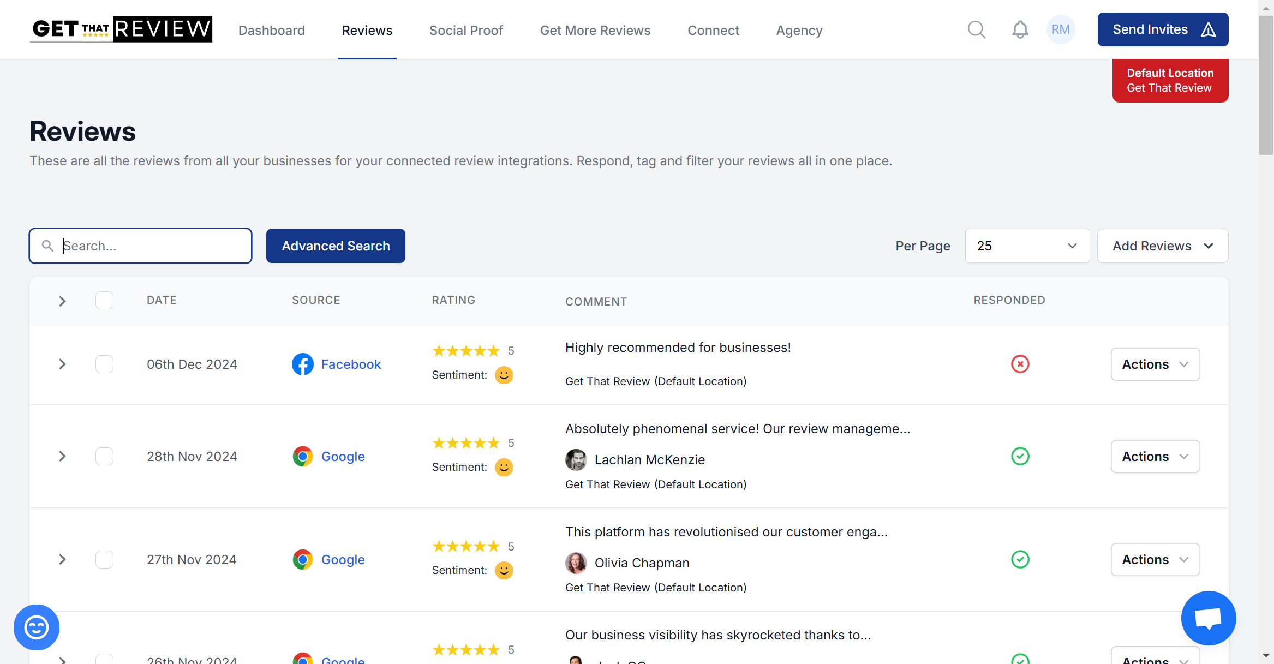Click the RM user avatar
The image size is (1274, 664).
(1060, 29)
